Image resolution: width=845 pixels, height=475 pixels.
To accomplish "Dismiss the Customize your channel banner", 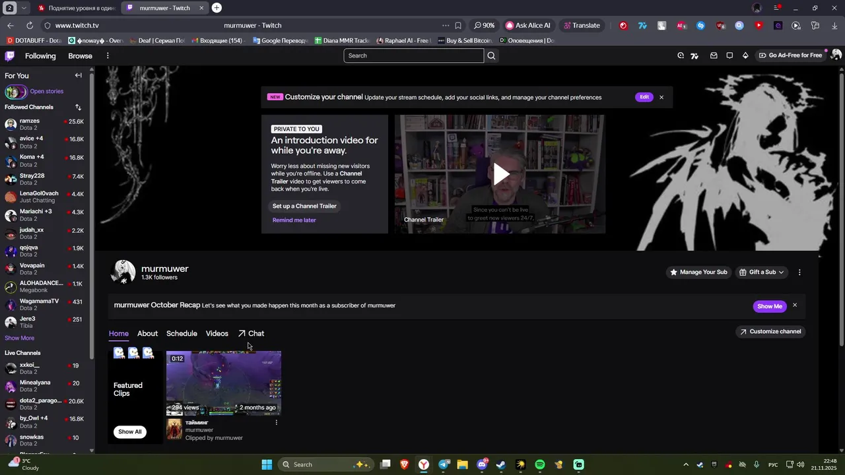I will (661, 97).
